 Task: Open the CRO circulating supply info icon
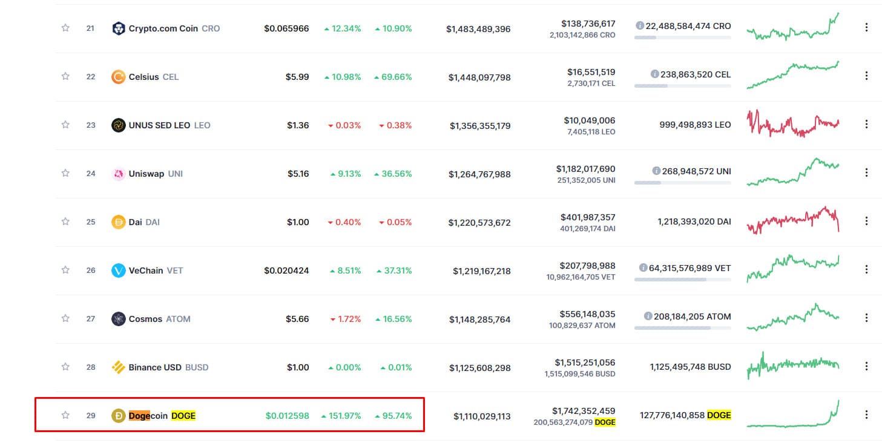(x=640, y=26)
